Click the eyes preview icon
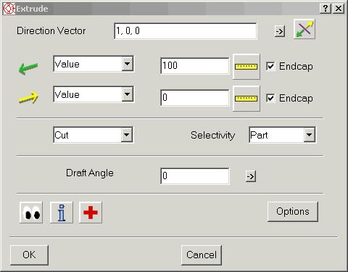 tap(31, 213)
